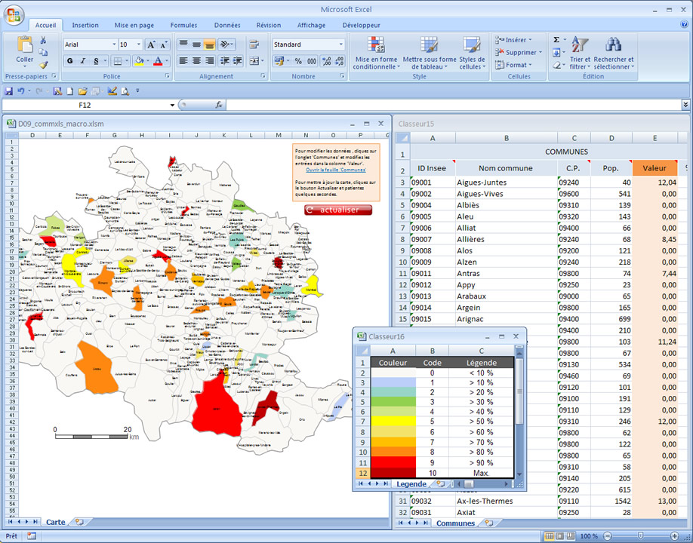Click the Office button logo
The height and width of the screenshot is (543, 693).
point(14,15)
